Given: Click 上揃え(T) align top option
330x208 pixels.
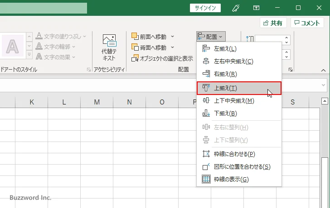Looking at the screenshot, I should pos(239,88).
